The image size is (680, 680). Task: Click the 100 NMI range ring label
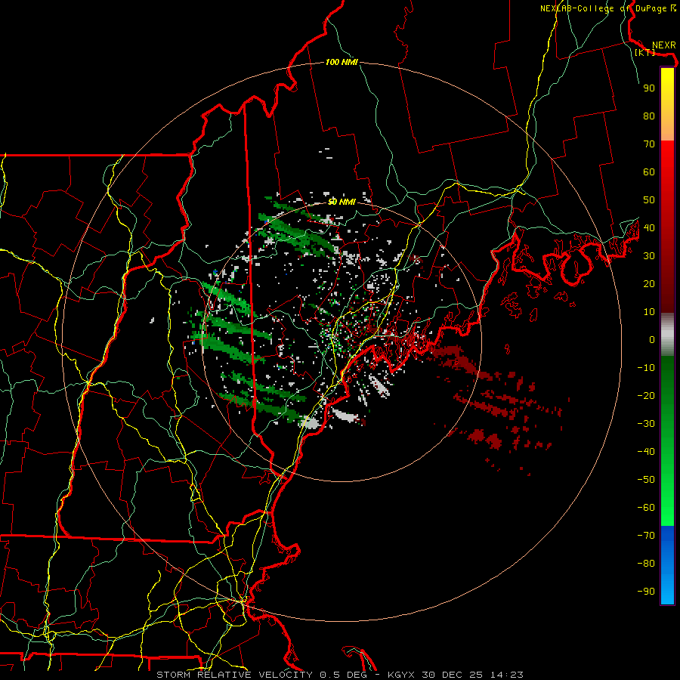pyautogui.click(x=342, y=63)
